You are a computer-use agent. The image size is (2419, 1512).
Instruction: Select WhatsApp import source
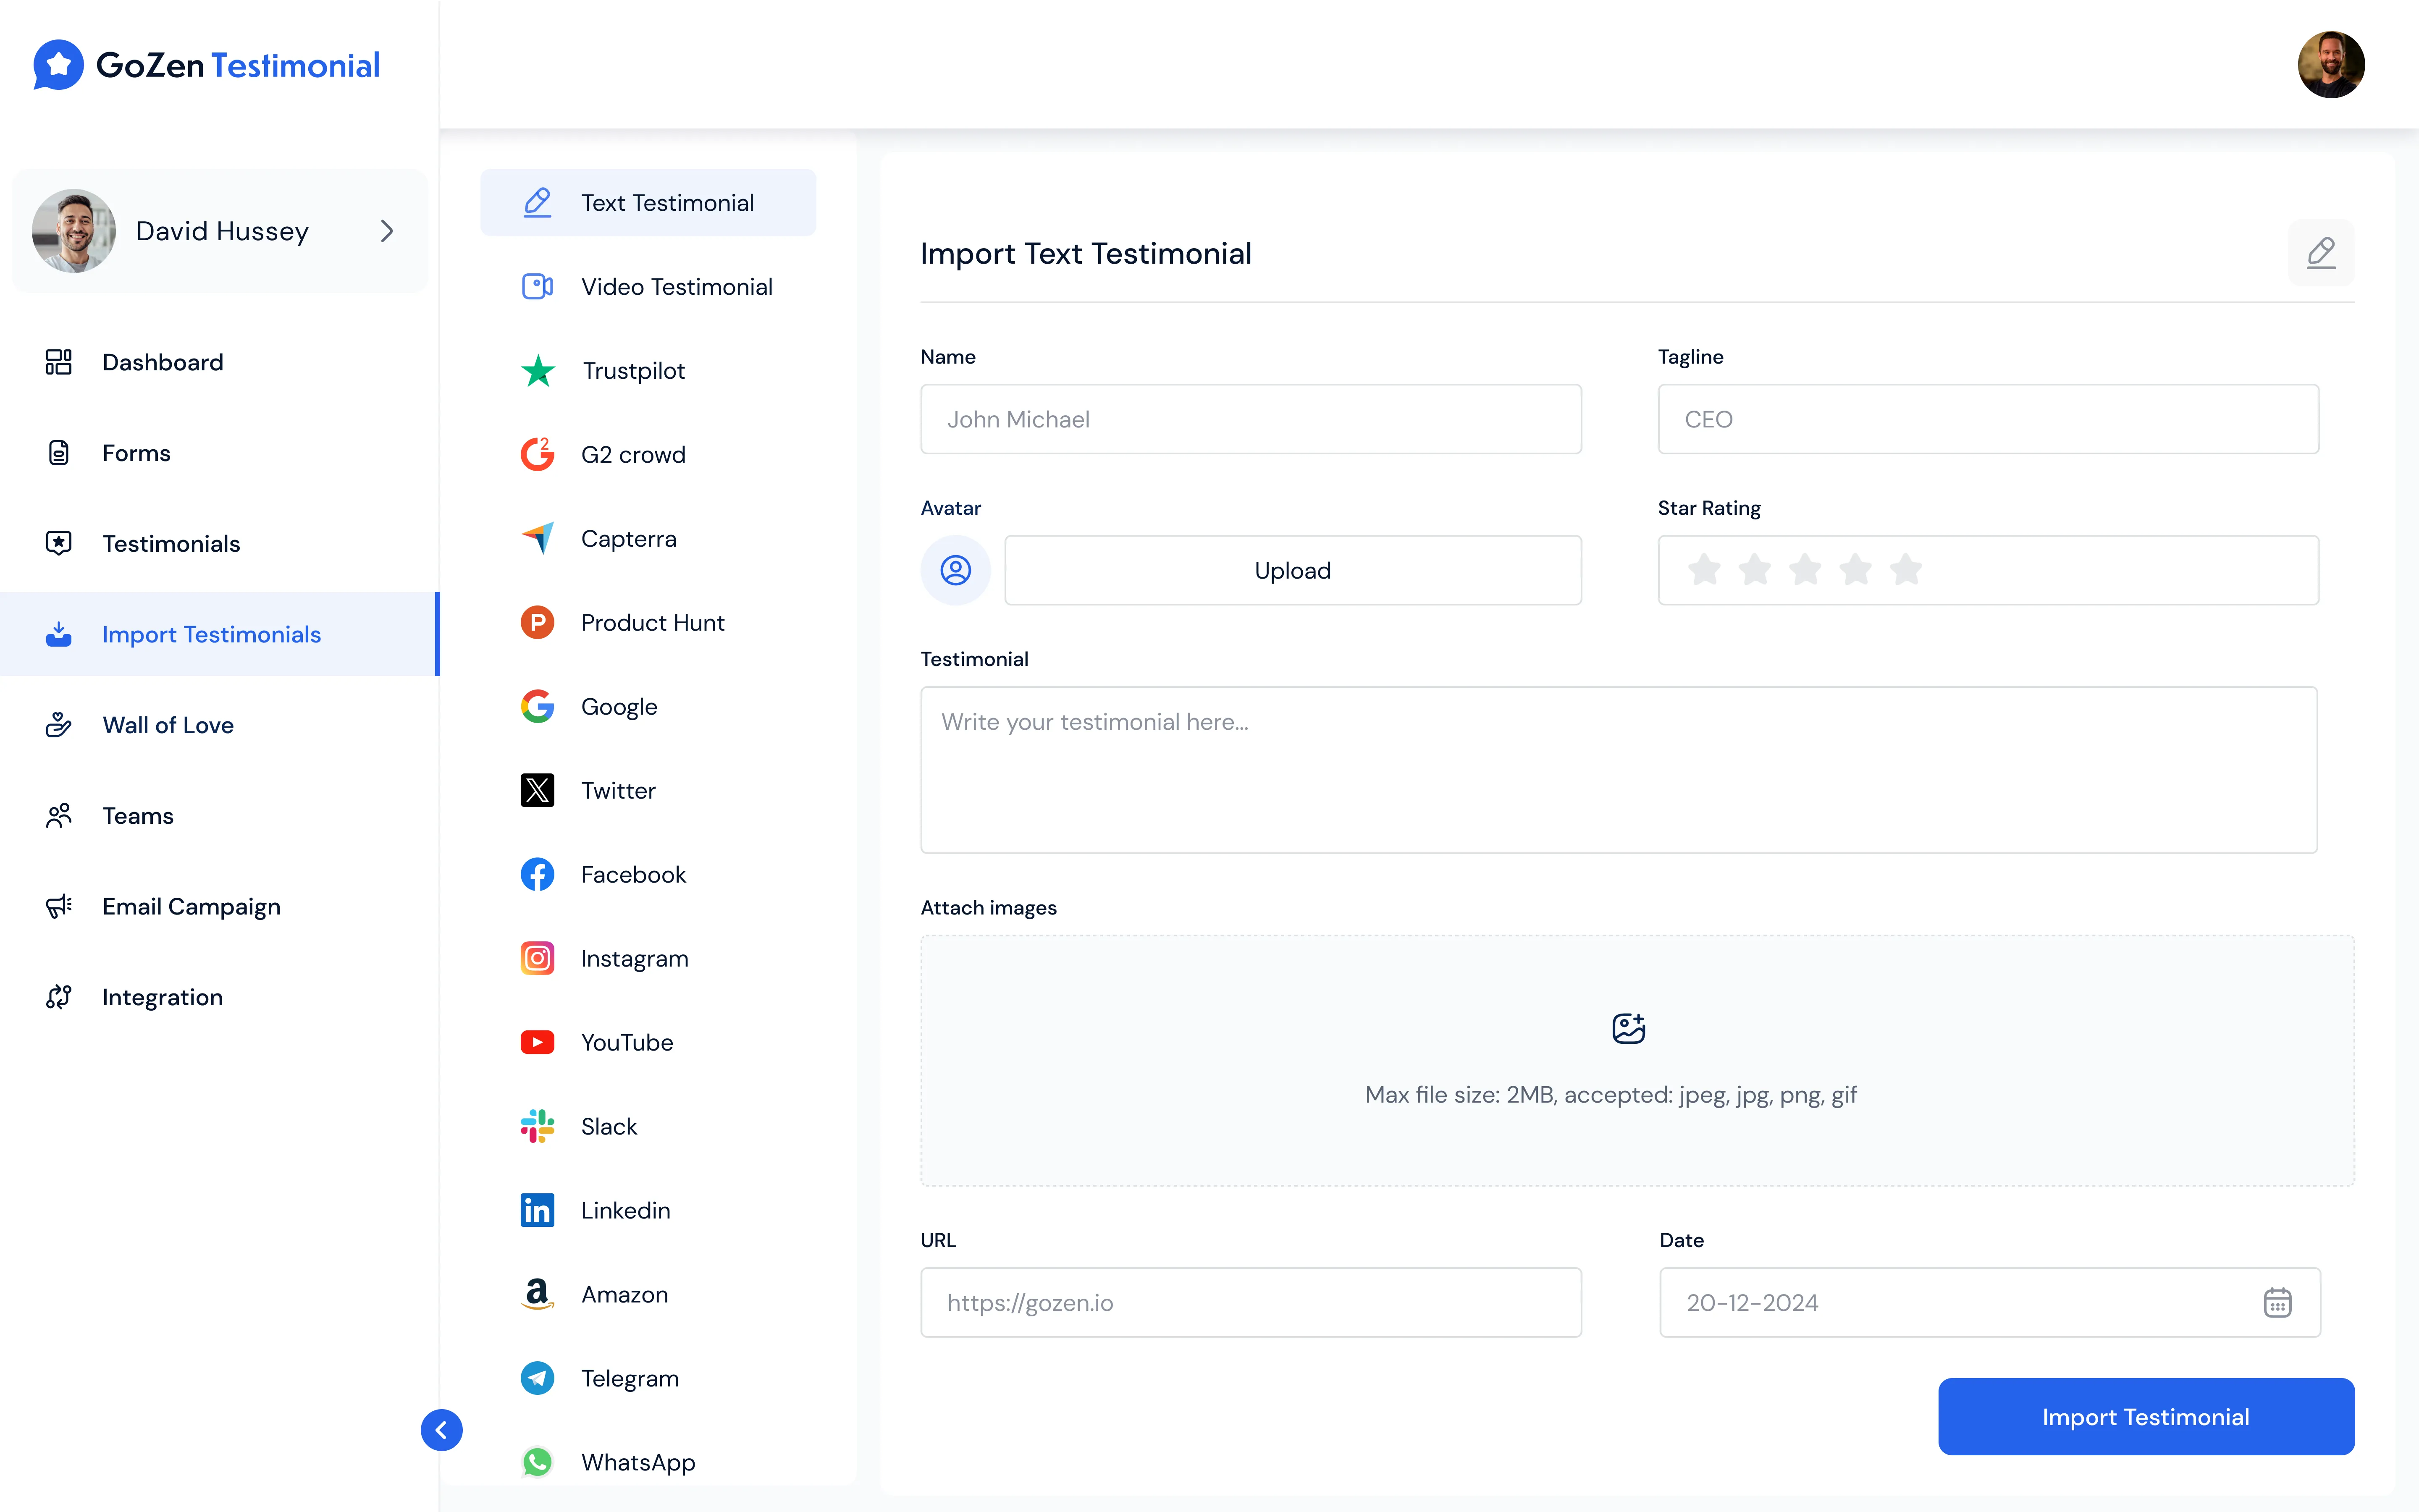click(648, 1463)
